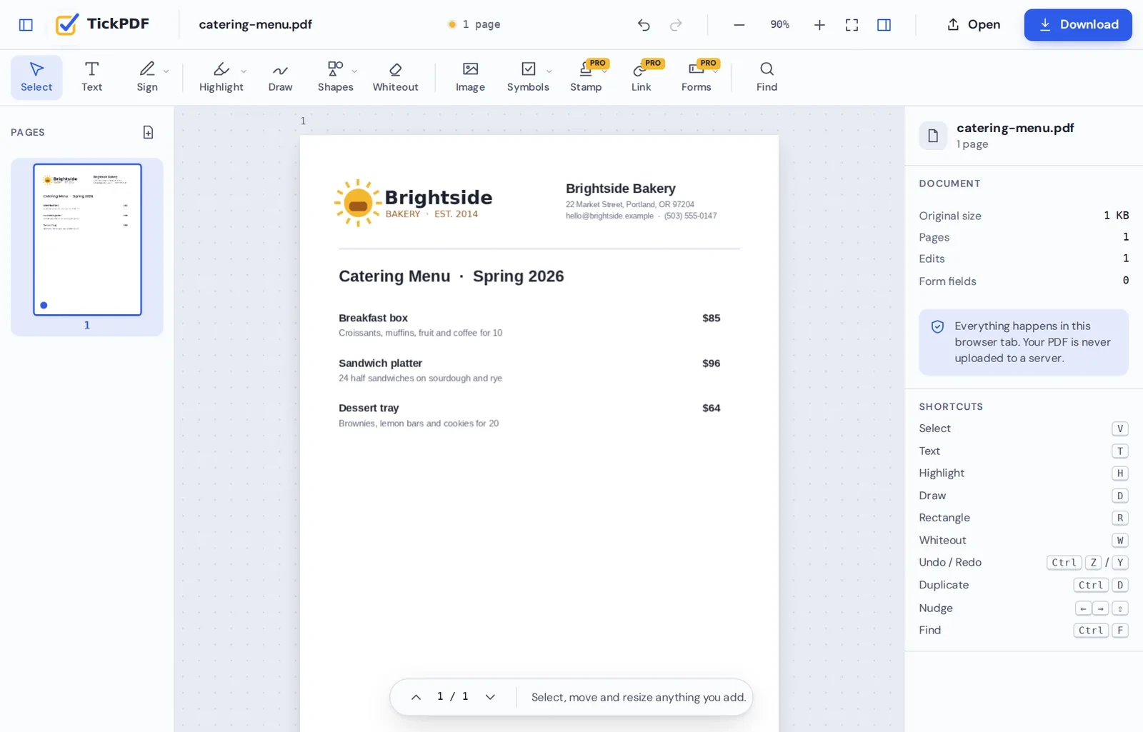
Task: Toggle the left pages sidebar icon
Action: pos(26,25)
